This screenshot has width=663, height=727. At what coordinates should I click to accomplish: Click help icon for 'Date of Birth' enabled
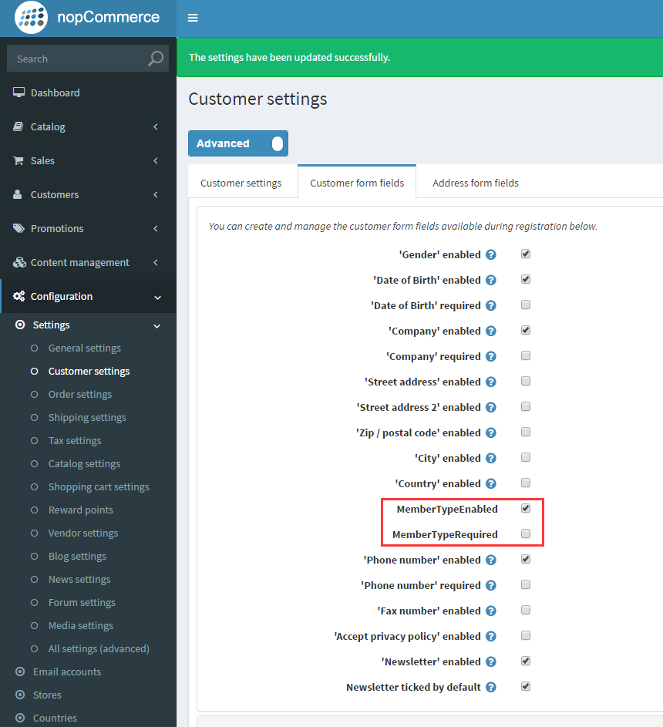pos(491,280)
